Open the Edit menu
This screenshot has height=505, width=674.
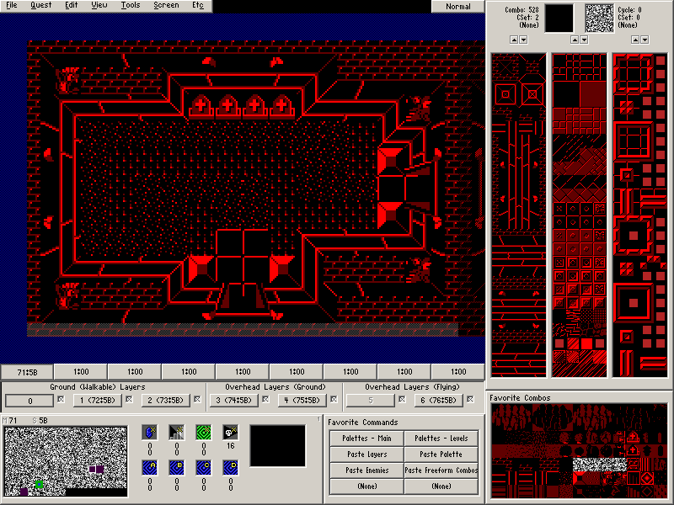click(x=71, y=5)
